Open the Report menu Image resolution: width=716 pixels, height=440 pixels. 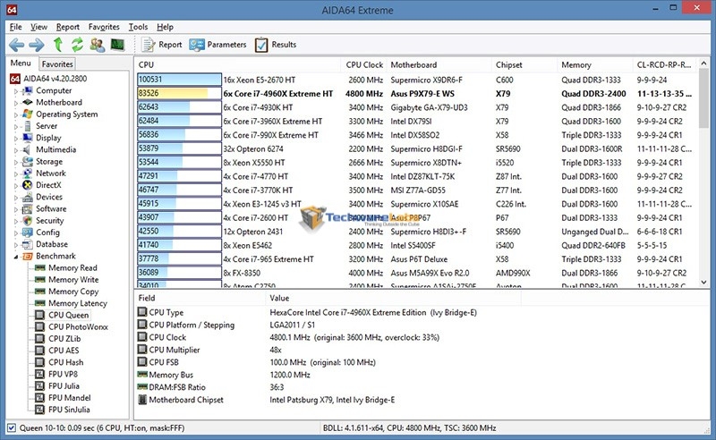pyautogui.click(x=68, y=27)
